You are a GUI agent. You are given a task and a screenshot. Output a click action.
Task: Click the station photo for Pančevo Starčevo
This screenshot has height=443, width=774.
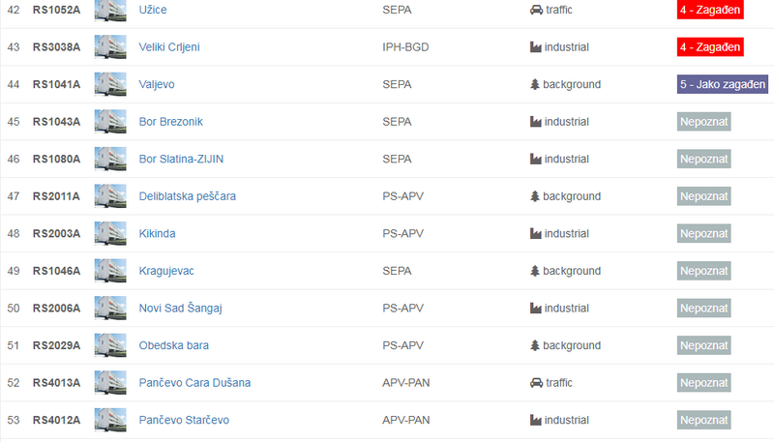[110, 420]
